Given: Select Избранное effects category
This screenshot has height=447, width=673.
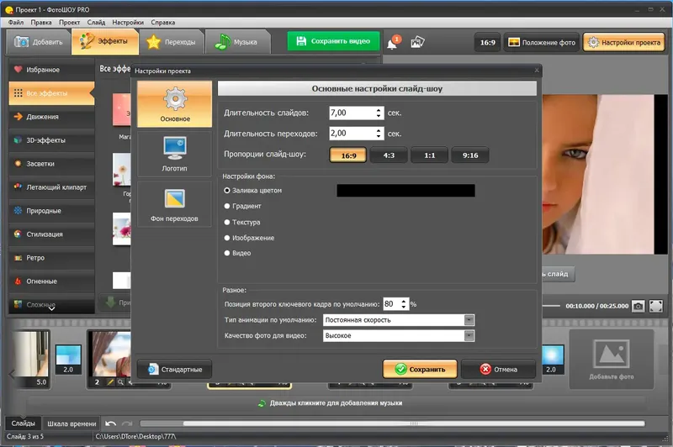Looking at the screenshot, I should 51,70.
